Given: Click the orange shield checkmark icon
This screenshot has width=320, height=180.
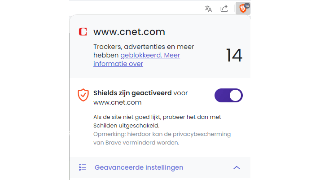Looking at the screenshot, I should (83, 95).
